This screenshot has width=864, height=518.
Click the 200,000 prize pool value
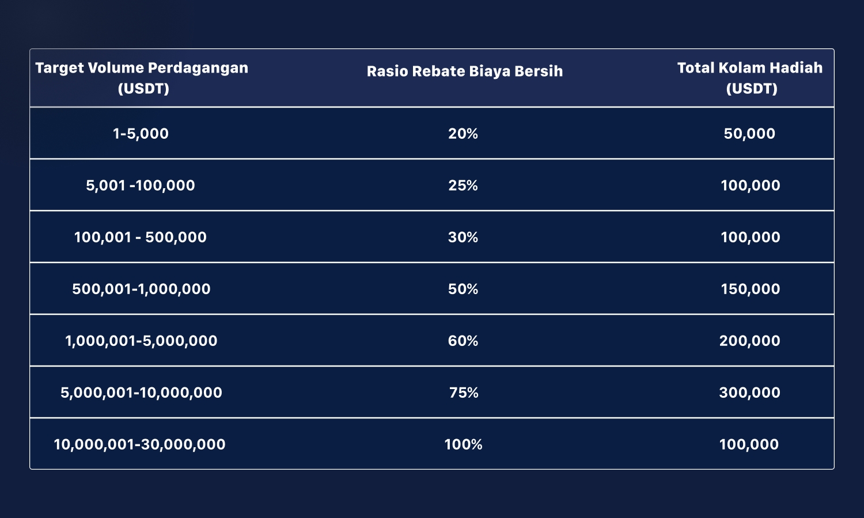(x=749, y=341)
